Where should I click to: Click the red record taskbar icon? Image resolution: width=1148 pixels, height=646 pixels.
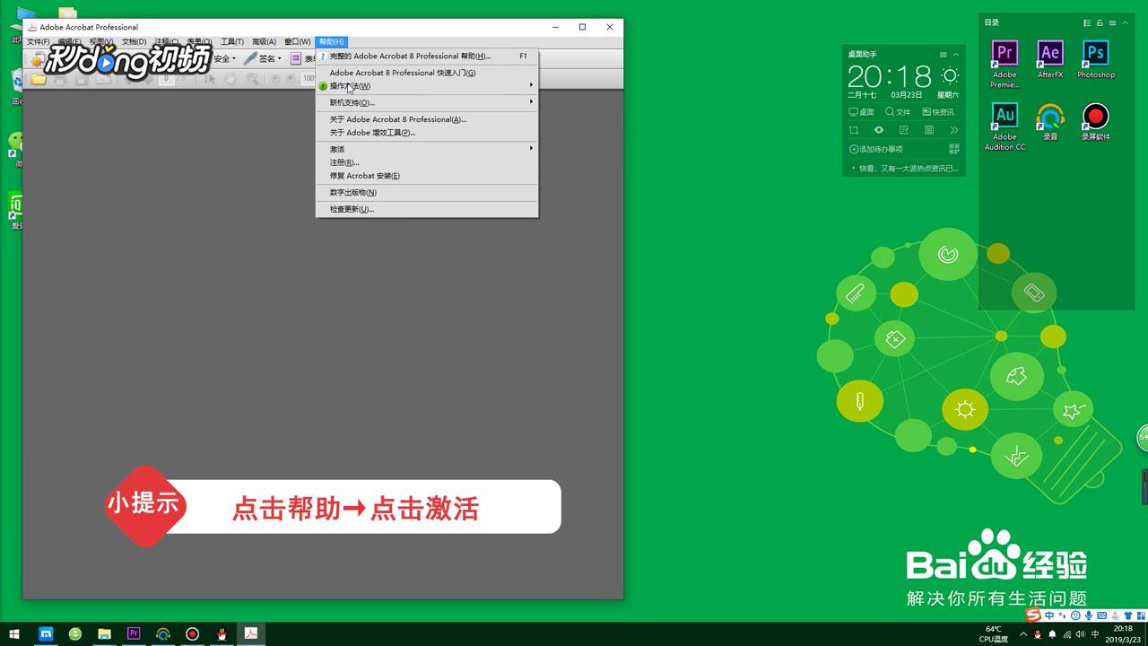click(192, 634)
